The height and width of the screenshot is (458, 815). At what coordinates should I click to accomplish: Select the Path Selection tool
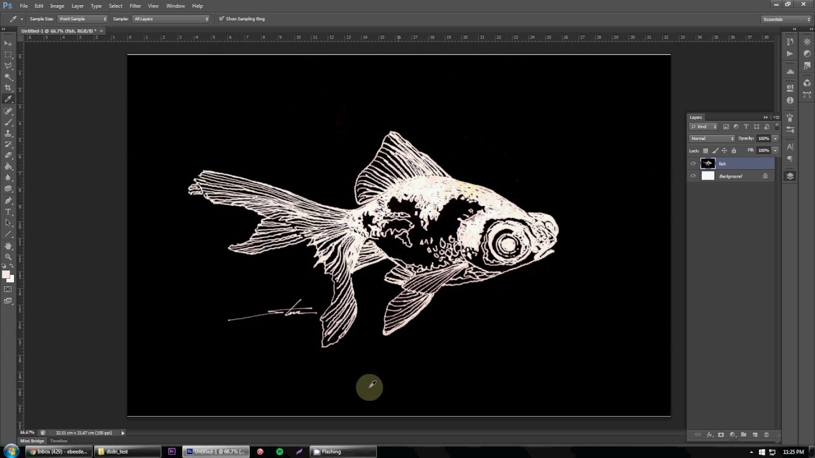(8, 223)
